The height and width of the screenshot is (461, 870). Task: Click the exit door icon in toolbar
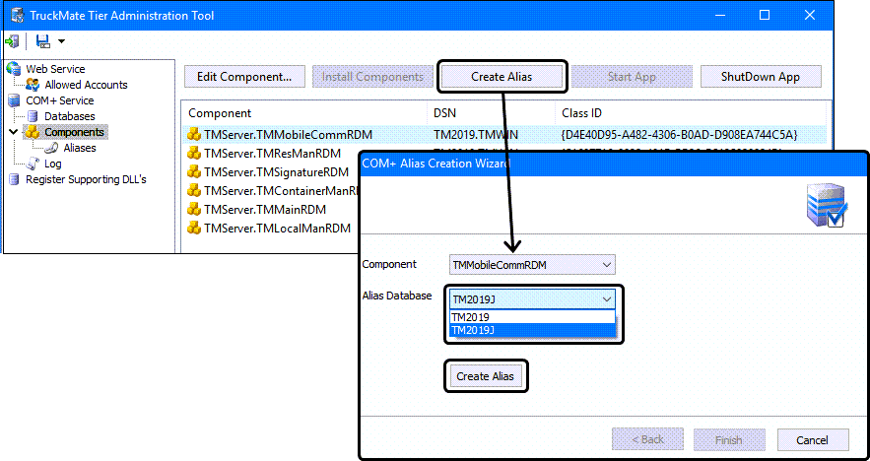tap(13, 41)
